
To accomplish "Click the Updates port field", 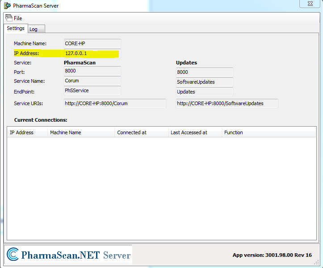I will pyautogui.click(x=204, y=72).
